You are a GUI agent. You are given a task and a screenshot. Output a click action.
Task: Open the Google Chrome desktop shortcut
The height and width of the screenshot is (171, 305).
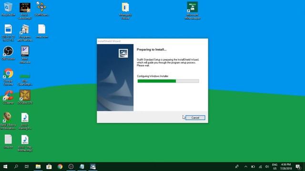pyautogui.click(x=8, y=77)
